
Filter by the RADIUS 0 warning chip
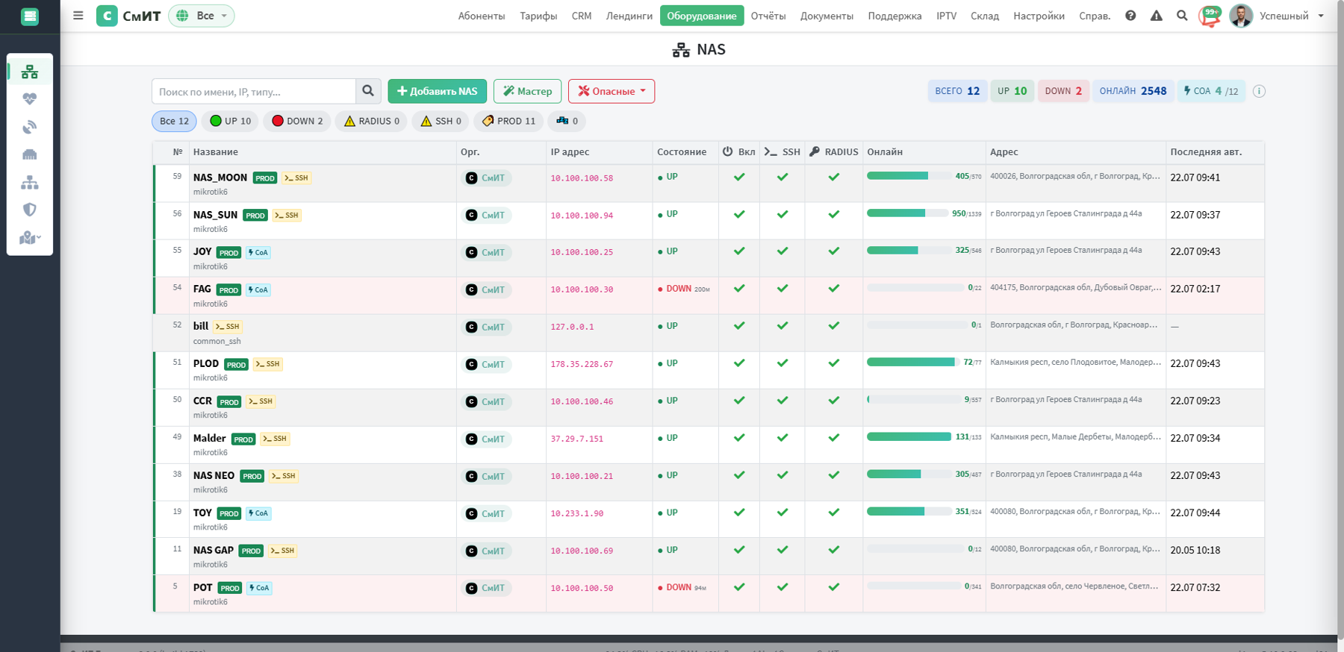372,121
